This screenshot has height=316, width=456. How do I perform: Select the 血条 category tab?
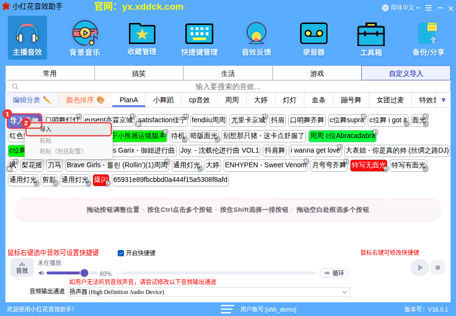[318, 100]
